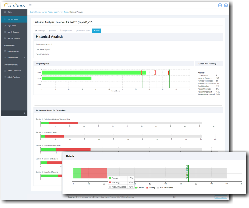Screen dimensions: 249x208
Task: Click Pass 1 (75%) marker in Details
Action: [188, 173]
